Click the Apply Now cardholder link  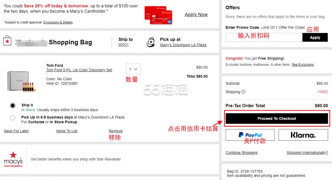click(x=196, y=15)
